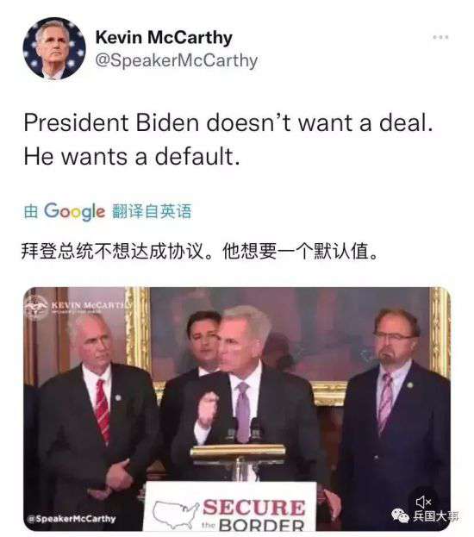Play the embedded press conference video
This screenshot has height=537, width=474.
tap(237, 409)
